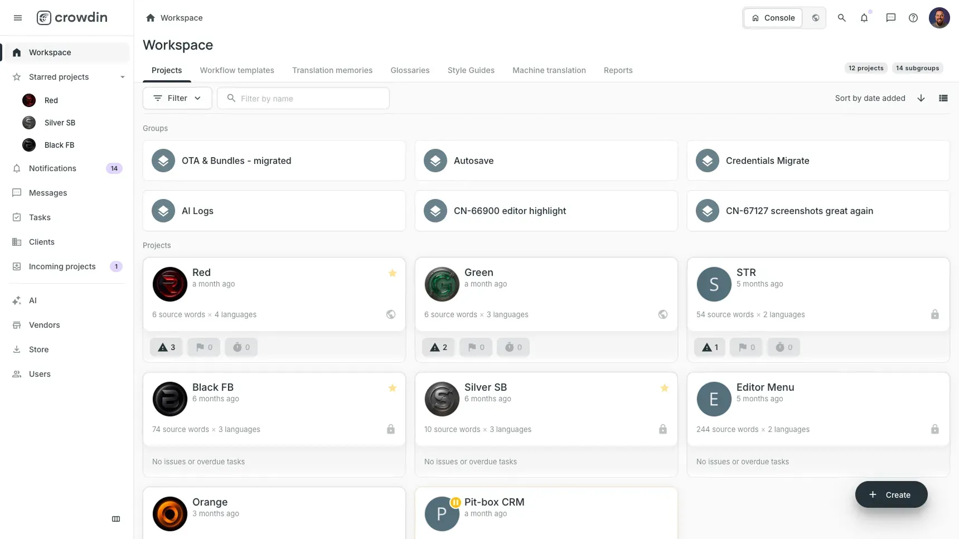
Task: Unstar the Silver SB project
Action: [x=665, y=388]
